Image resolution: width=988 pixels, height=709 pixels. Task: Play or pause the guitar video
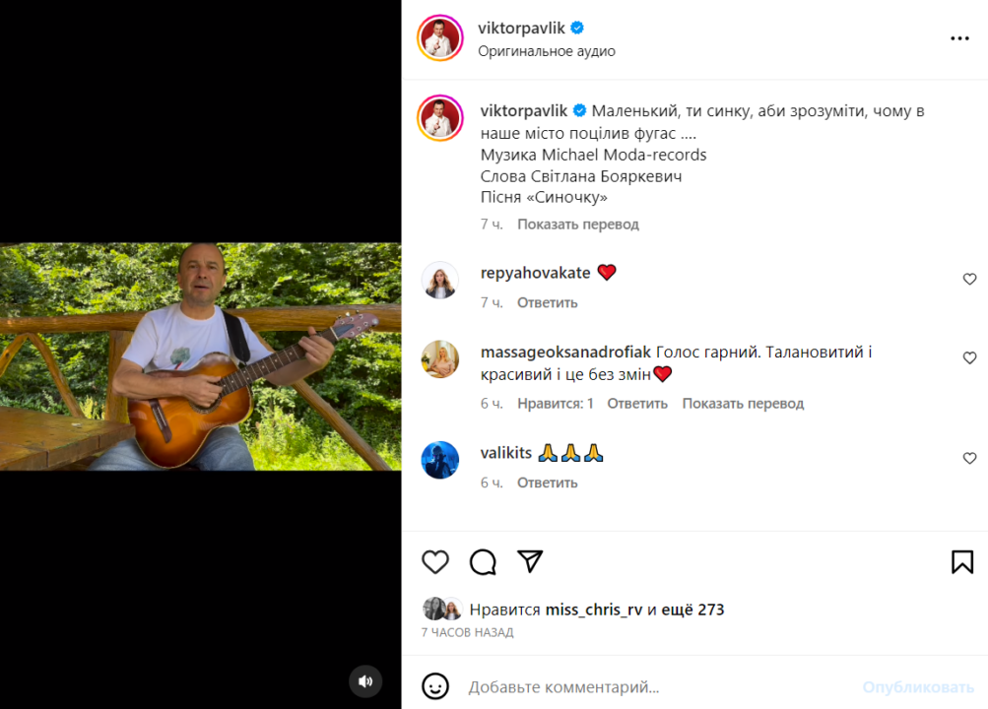[201, 355]
